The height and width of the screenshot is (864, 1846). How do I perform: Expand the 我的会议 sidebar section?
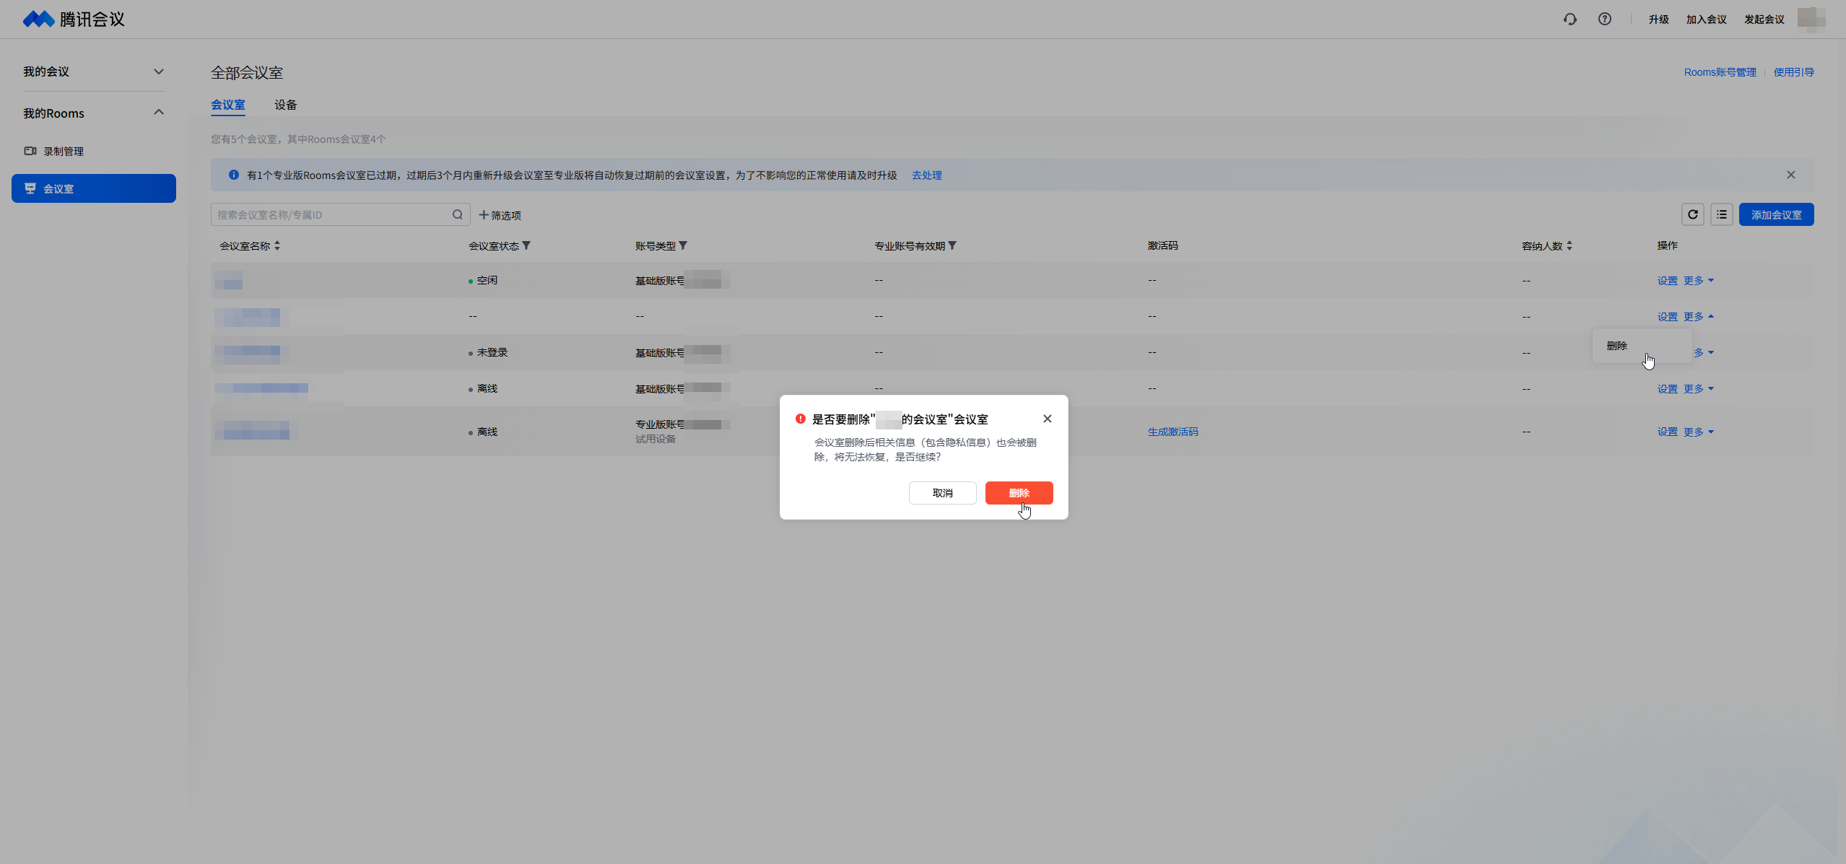159,71
